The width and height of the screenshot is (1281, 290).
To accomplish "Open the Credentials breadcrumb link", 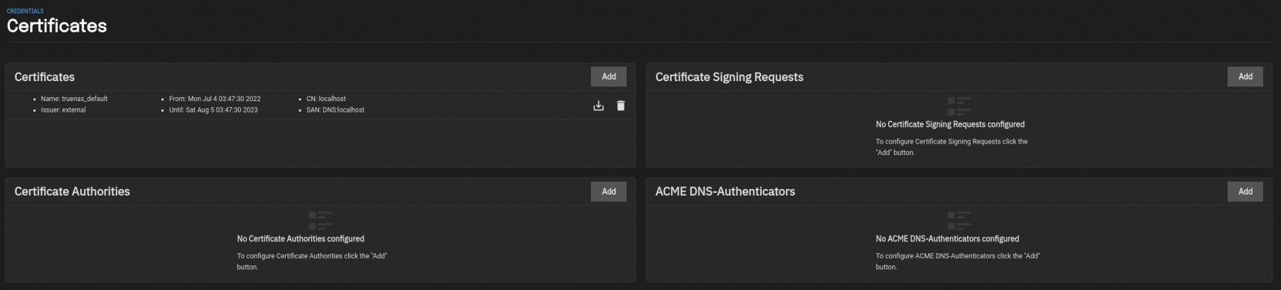I will click(x=25, y=11).
